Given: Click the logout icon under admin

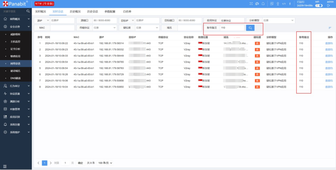Looking at the screenshot, I should coord(329,6).
